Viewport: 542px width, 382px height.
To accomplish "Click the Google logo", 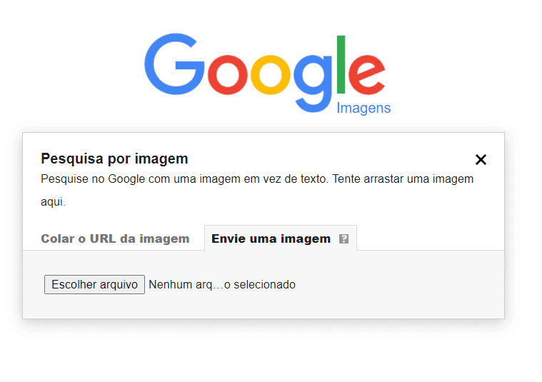I will pyautogui.click(x=265, y=73).
